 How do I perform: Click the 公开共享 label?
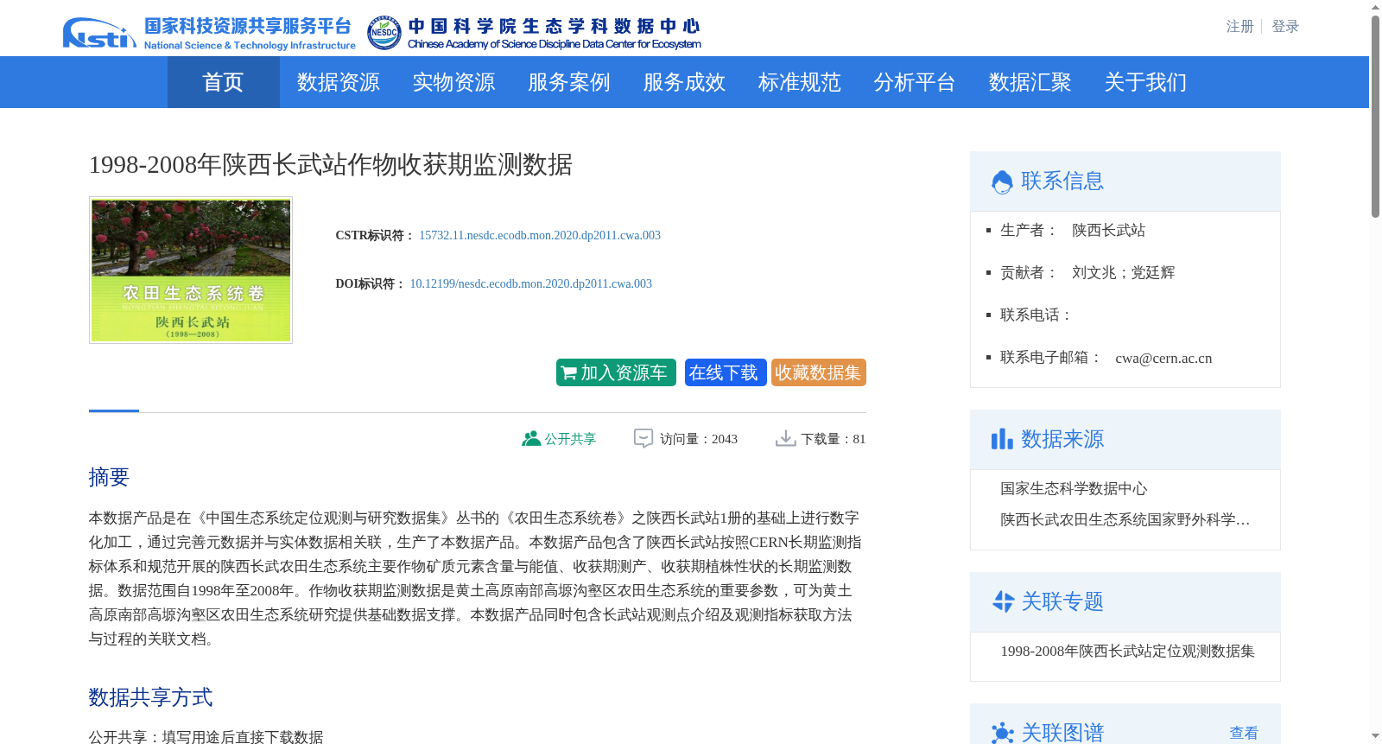570,439
